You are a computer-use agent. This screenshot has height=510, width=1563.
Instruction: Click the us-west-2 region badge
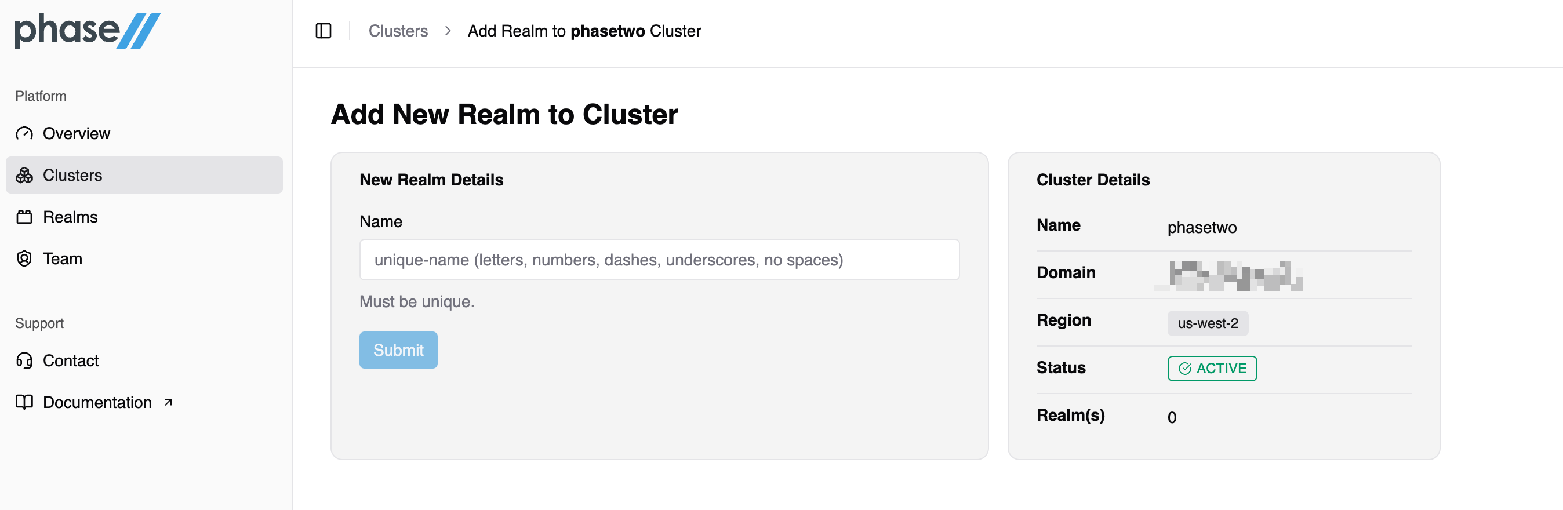tap(1208, 323)
